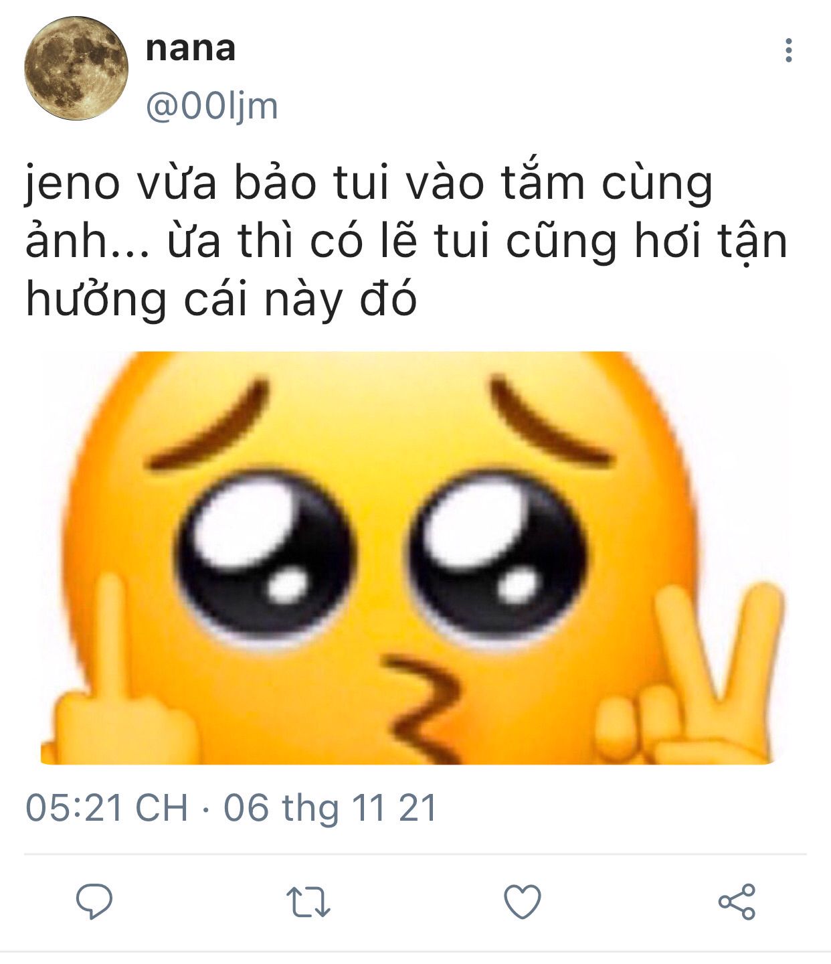Click the date 06 thg 11 21
The height and width of the screenshot is (964, 831).
[x=330, y=807]
